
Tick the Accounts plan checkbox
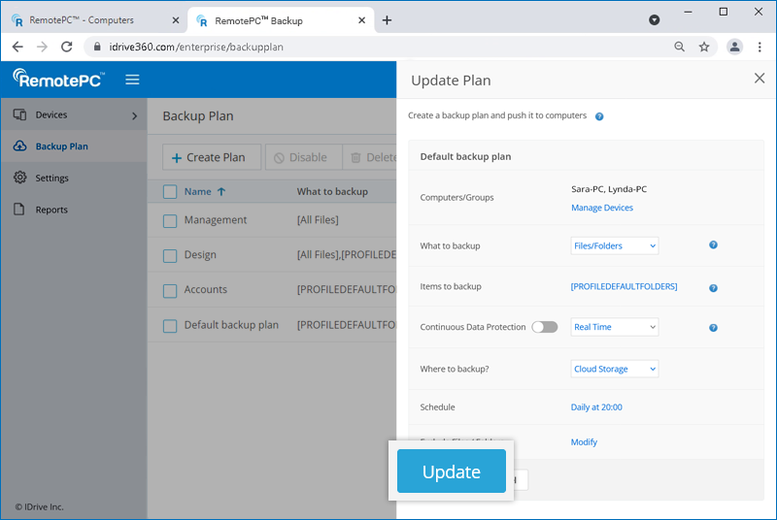coord(170,290)
